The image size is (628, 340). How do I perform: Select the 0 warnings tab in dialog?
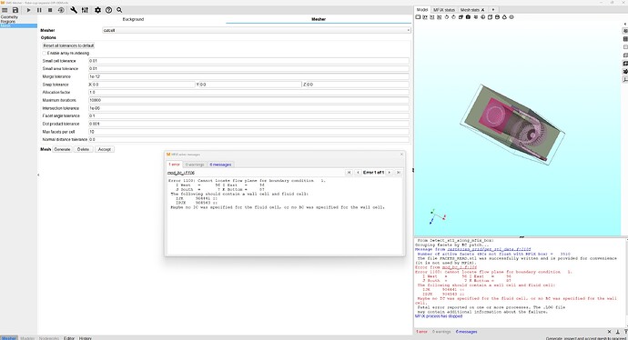195,165
